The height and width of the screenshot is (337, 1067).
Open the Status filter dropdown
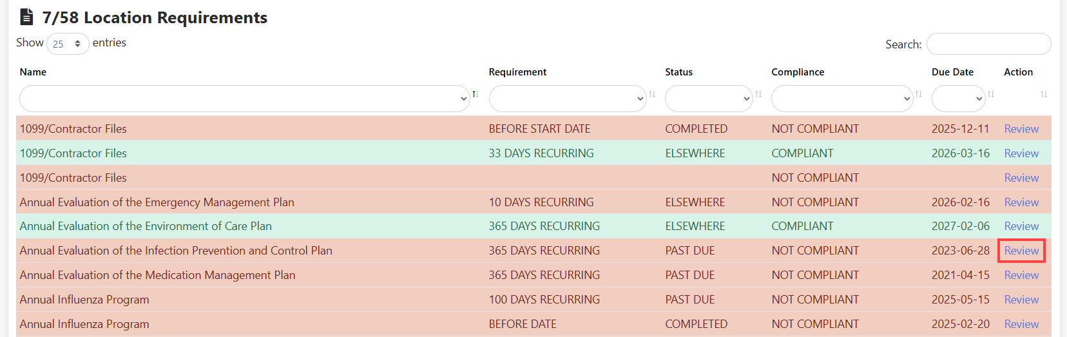(708, 99)
